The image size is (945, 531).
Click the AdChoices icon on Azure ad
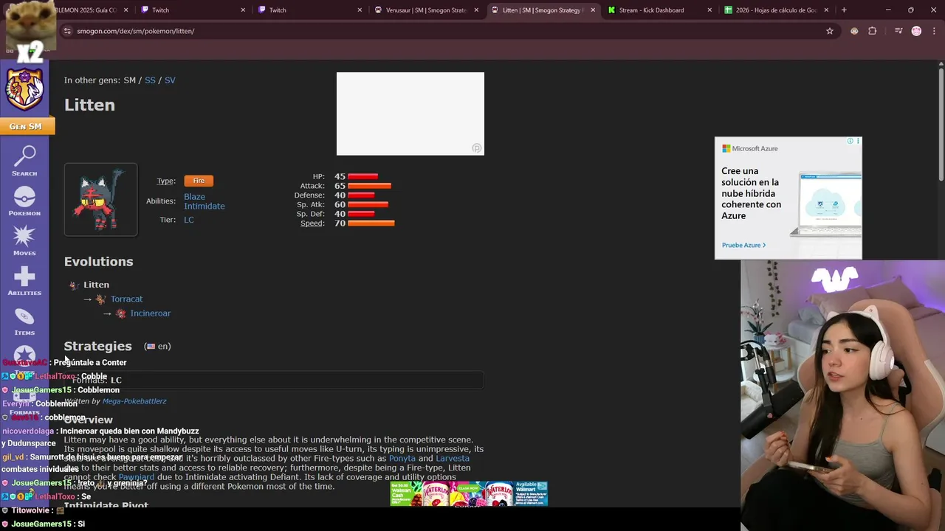(850, 141)
